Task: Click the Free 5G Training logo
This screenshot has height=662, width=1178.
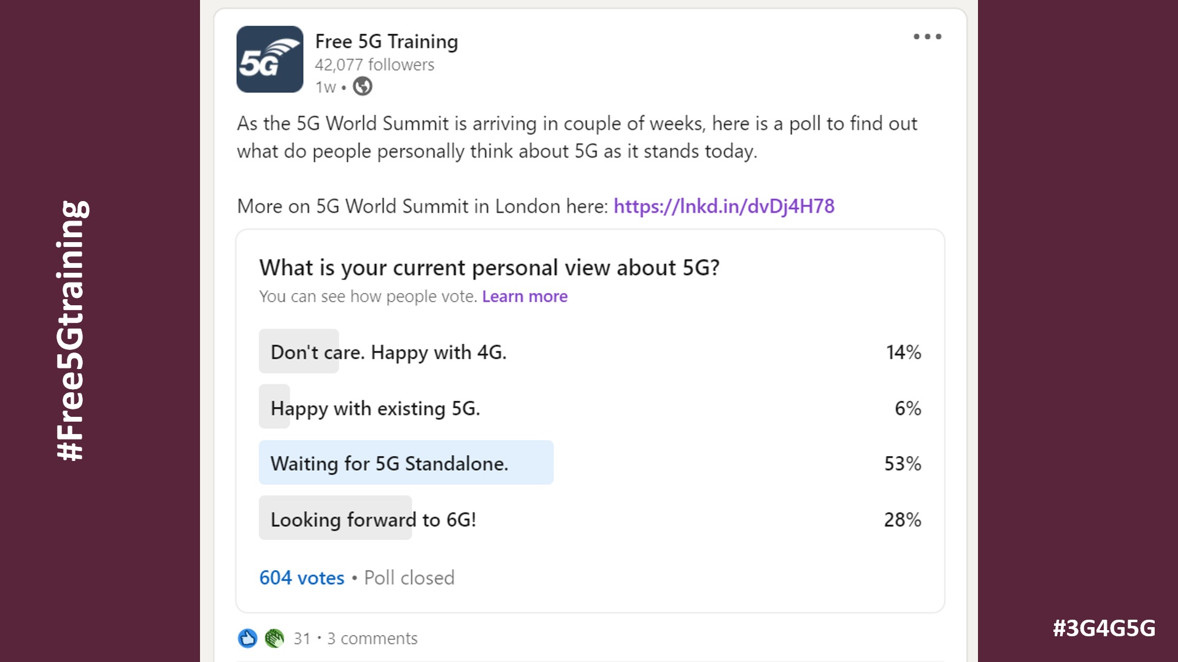Action: [x=269, y=59]
